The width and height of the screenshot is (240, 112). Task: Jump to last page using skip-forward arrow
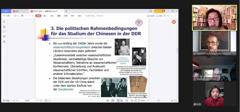pos(41,100)
